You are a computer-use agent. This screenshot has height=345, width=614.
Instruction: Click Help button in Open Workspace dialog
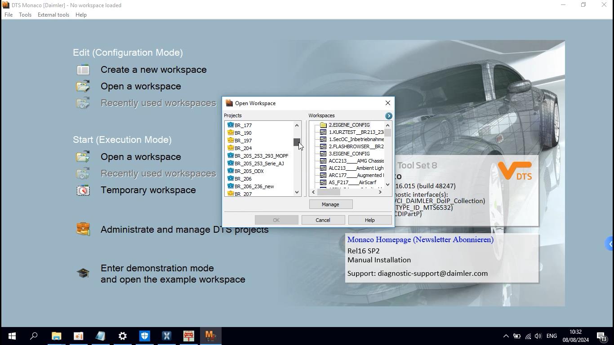click(369, 220)
